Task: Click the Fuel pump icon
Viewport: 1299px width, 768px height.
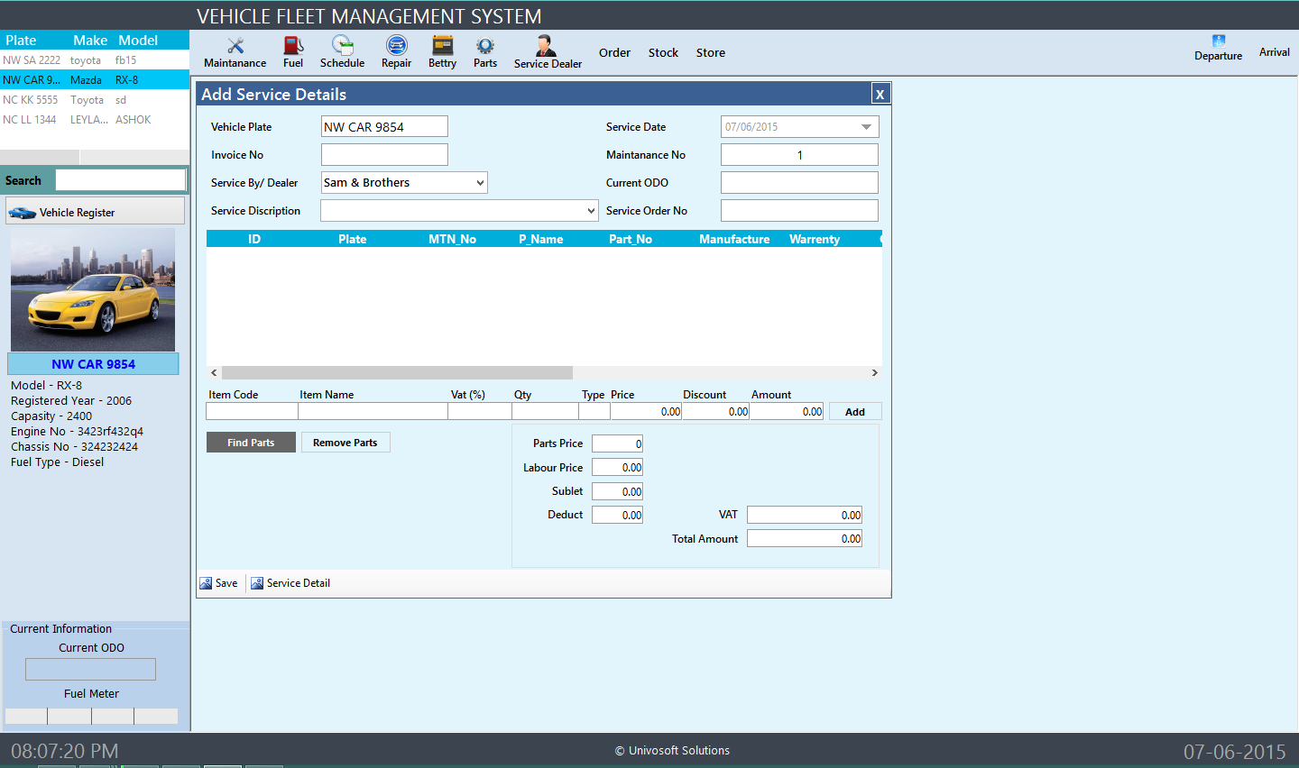Action: [293, 46]
